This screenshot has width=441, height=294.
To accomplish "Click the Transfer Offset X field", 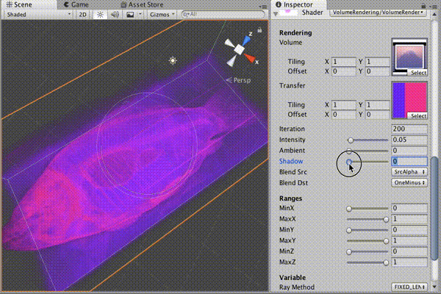I will 344,115.
